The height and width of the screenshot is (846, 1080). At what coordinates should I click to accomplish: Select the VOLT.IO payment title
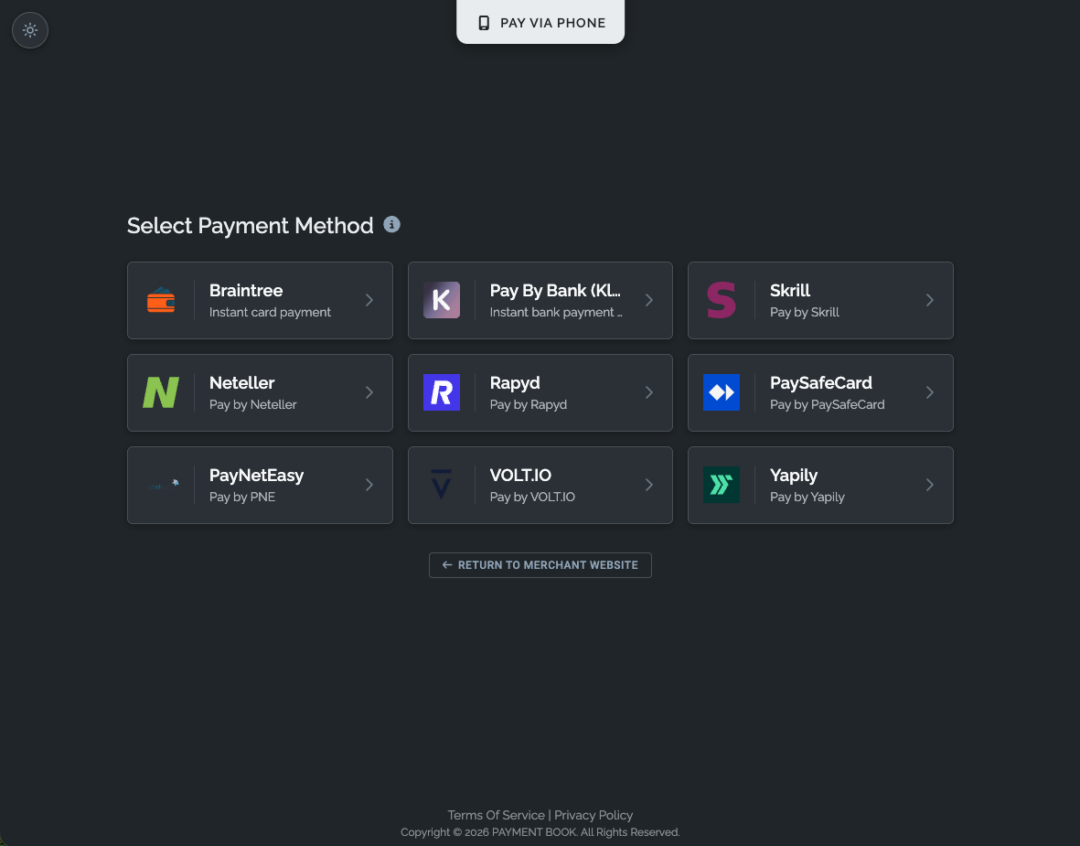click(520, 476)
